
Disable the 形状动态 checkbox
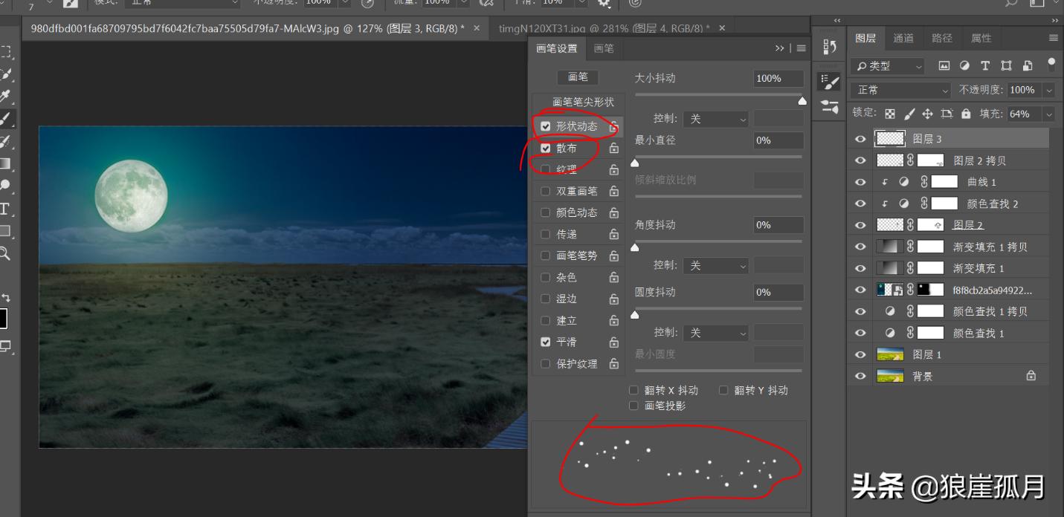(x=546, y=126)
